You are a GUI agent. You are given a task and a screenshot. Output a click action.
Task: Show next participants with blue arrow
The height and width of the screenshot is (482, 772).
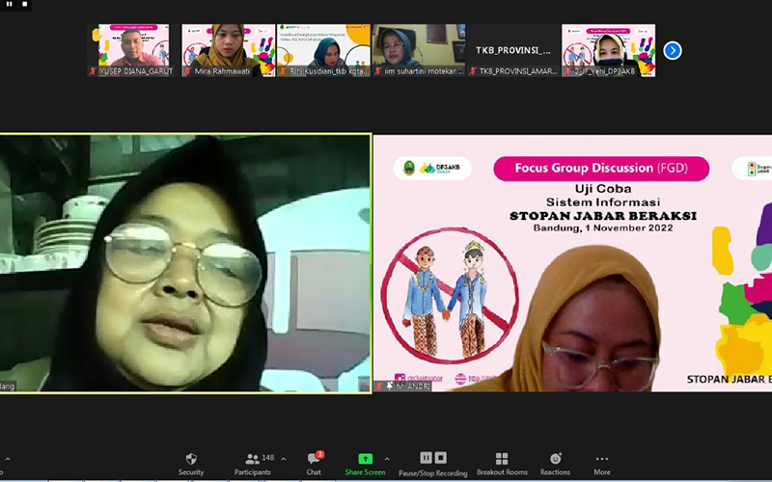tap(673, 50)
